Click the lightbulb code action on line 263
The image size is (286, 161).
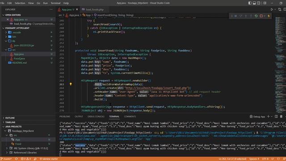click(x=71, y=84)
